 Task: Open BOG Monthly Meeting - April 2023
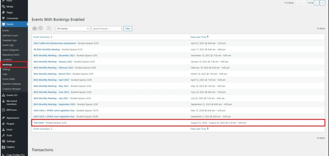pyautogui.click(x=51, y=80)
